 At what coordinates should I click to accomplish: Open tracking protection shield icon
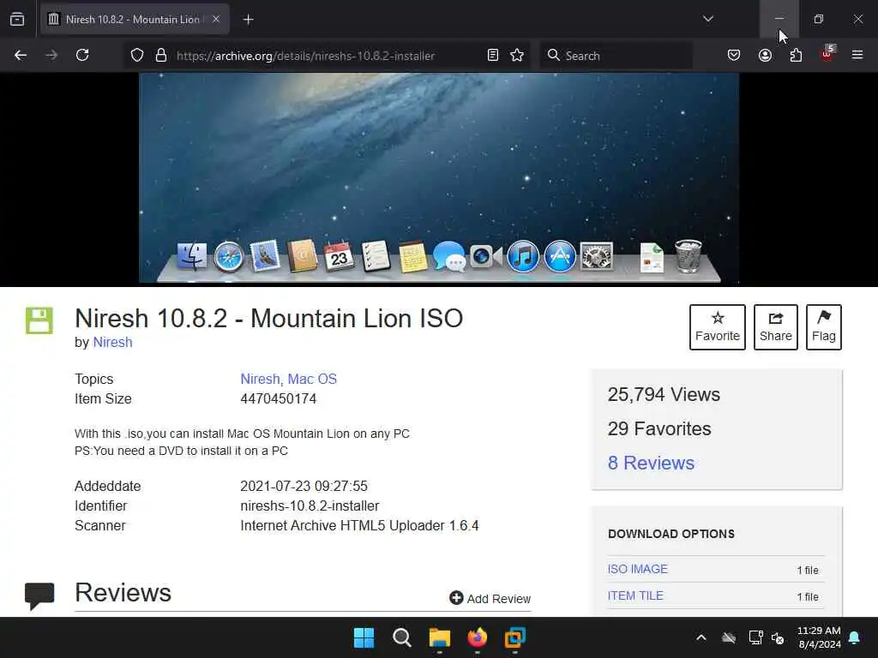137,55
